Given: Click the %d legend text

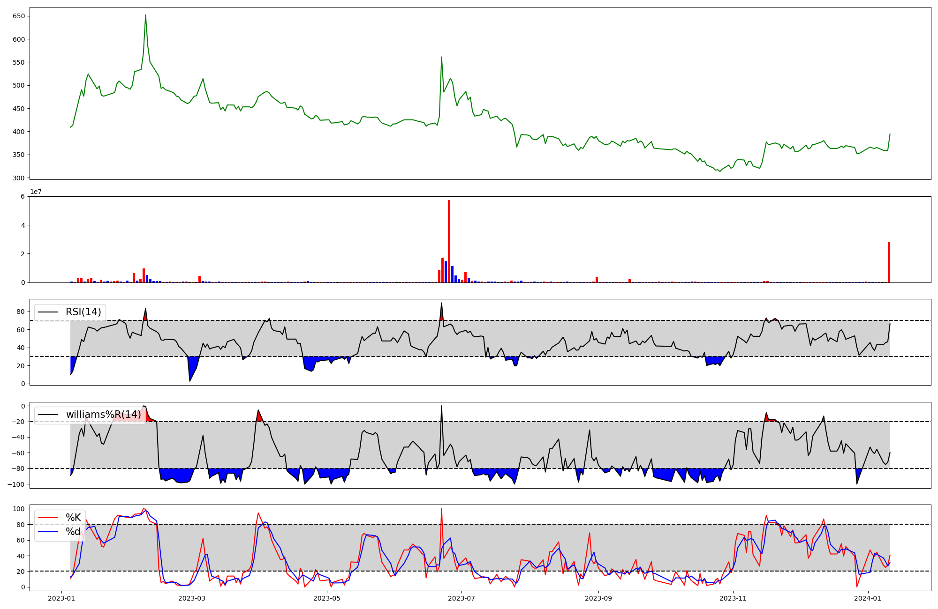Looking at the screenshot, I should 73,532.
